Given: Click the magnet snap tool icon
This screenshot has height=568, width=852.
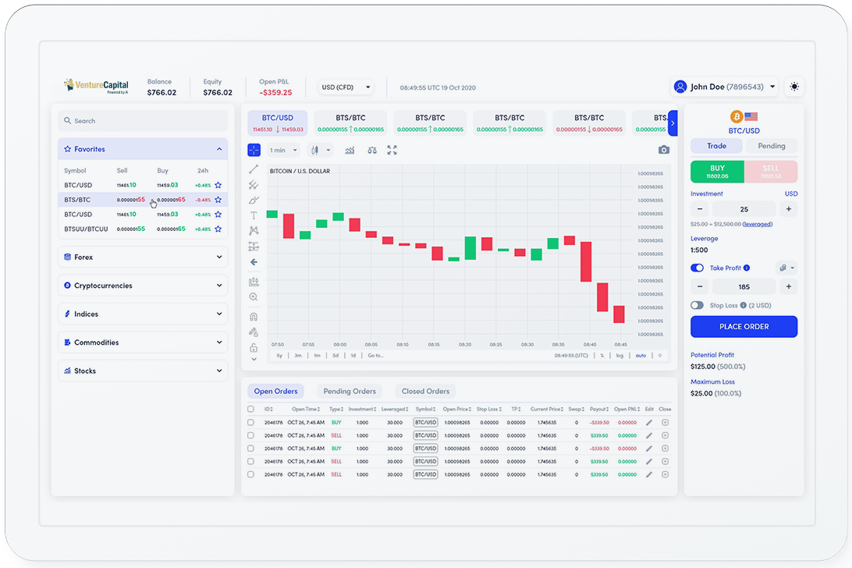Looking at the screenshot, I should (254, 318).
